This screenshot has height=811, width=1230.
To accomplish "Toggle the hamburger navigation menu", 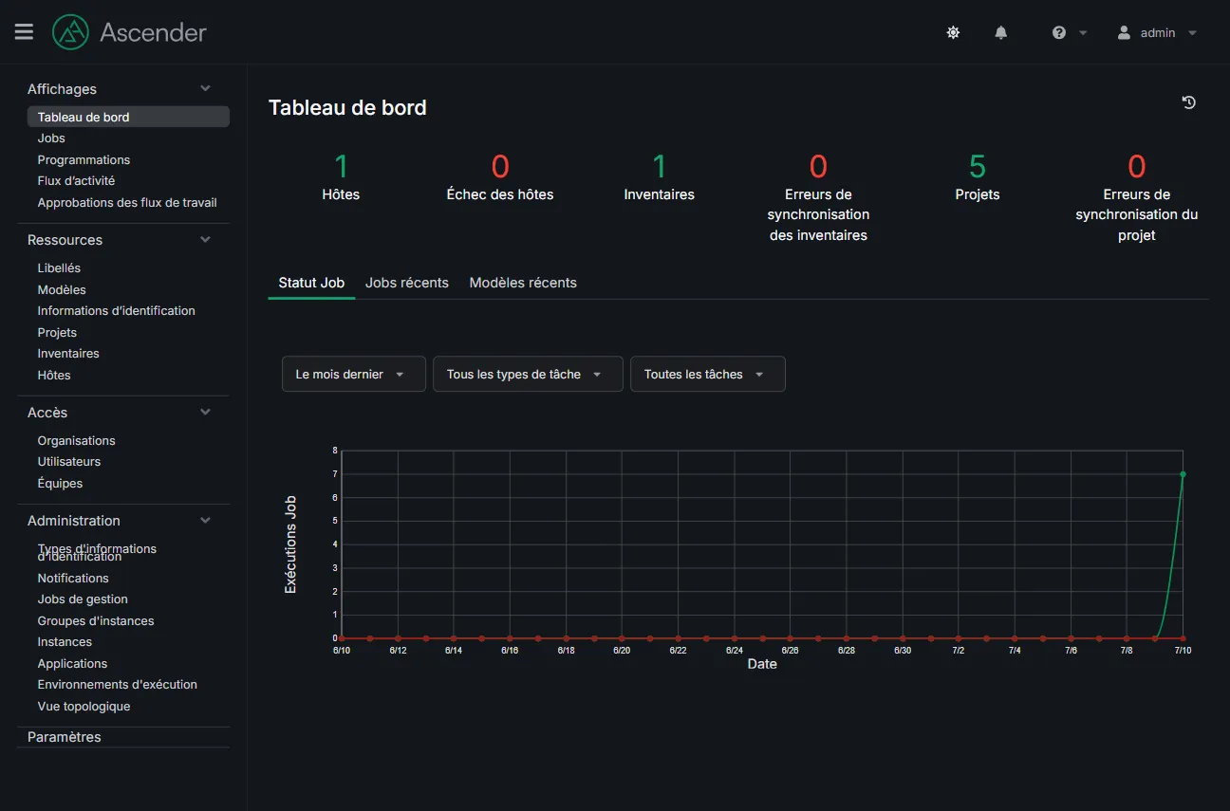I will [x=24, y=32].
